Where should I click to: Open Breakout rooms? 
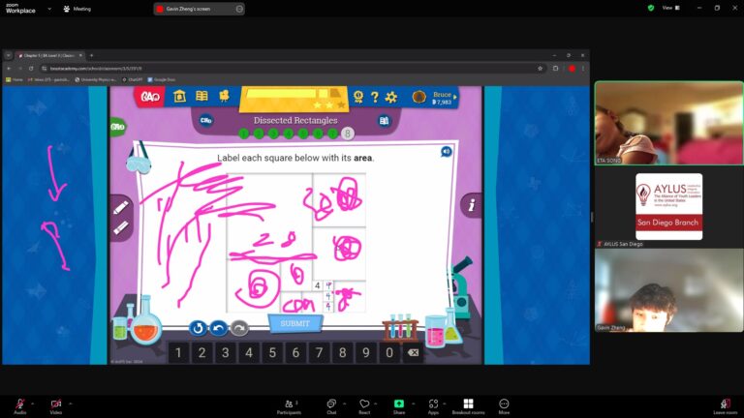pos(468,406)
